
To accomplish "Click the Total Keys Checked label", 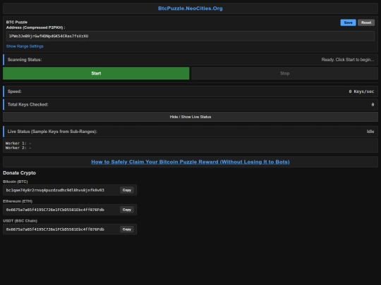I will [28, 104].
